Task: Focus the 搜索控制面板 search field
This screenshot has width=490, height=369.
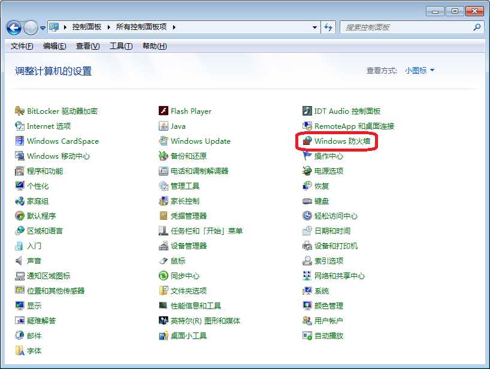Action: (x=406, y=28)
